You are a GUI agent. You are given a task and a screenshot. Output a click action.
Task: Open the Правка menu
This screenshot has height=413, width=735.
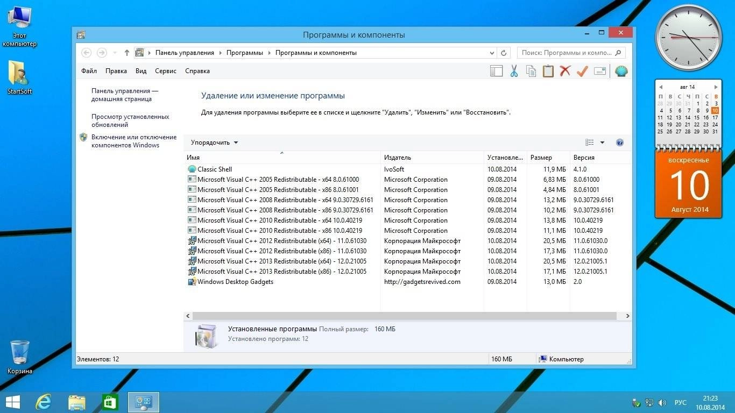point(116,71)
